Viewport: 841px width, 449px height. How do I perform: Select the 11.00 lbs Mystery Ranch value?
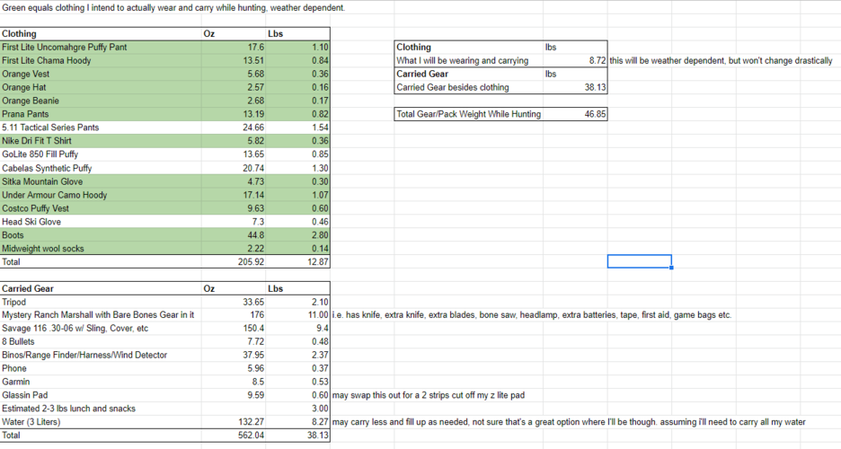298,315
